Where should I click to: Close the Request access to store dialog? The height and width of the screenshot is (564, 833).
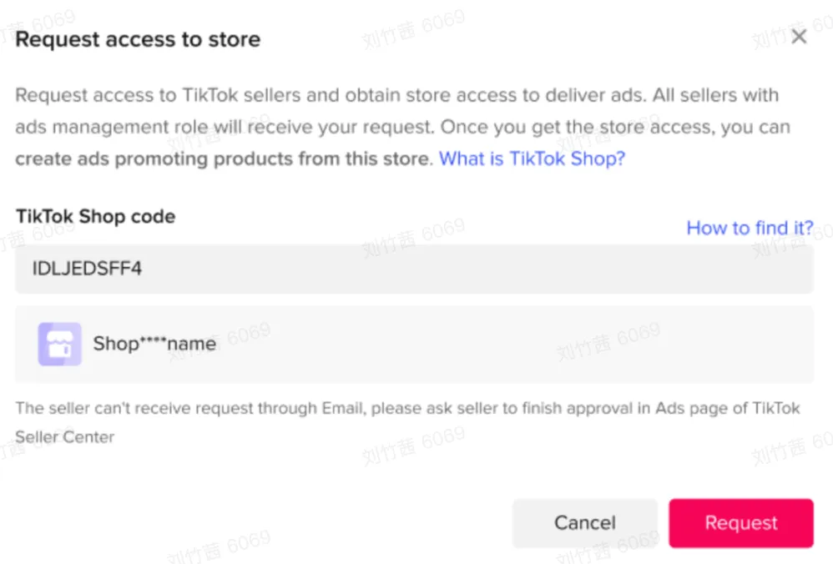pos(799,37)
